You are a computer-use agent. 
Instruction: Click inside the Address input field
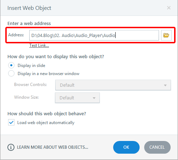[94, 35]
